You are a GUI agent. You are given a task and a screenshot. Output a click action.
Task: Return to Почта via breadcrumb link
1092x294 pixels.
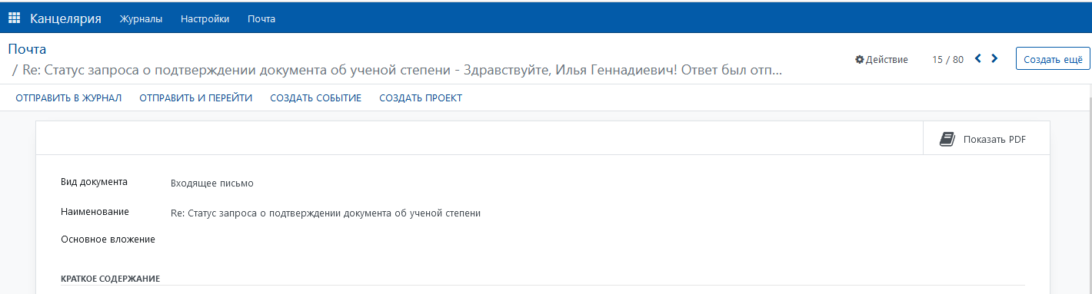[x=27, y=49]
